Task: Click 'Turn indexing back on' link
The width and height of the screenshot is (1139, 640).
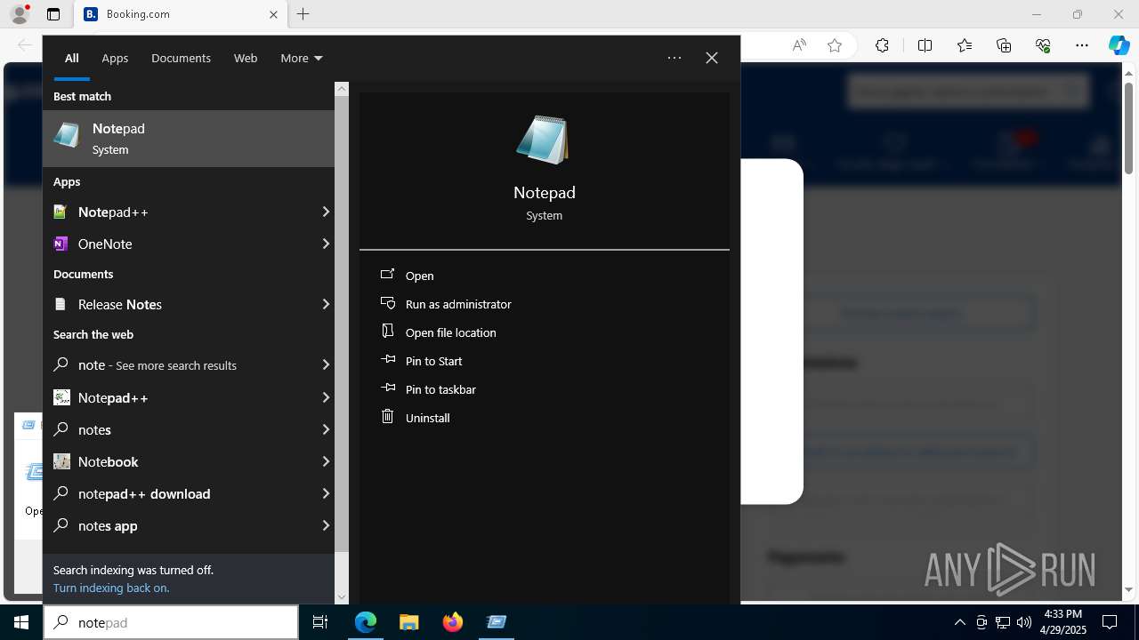Action: 111,588
